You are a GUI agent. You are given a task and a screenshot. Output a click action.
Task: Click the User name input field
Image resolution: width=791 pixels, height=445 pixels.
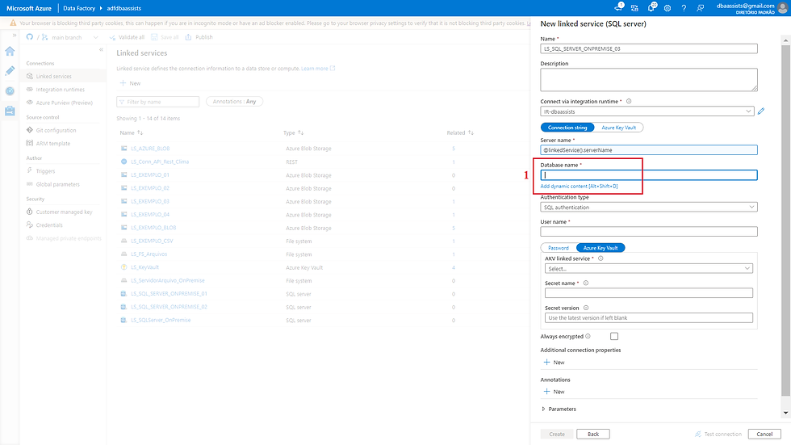649,232
